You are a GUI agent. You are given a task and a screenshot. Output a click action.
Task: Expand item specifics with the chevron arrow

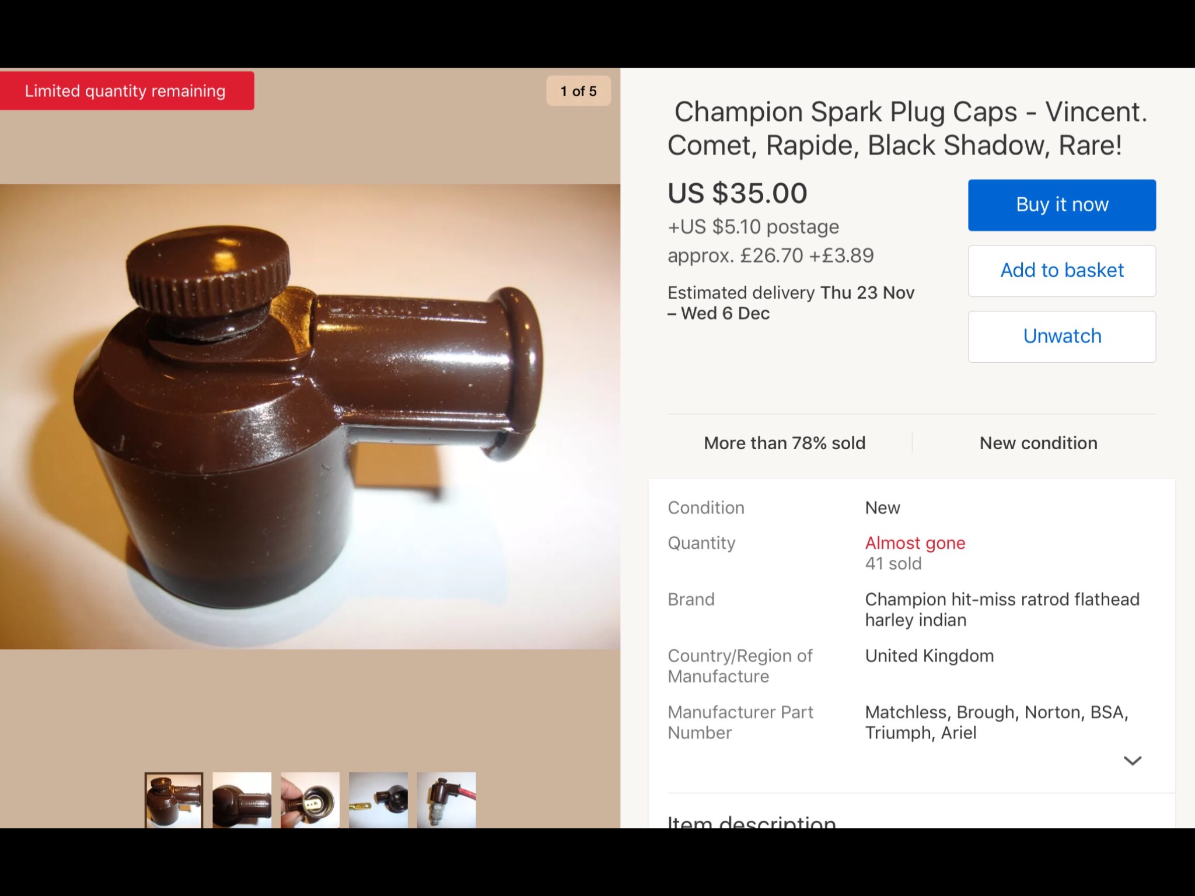(1132, 761)
